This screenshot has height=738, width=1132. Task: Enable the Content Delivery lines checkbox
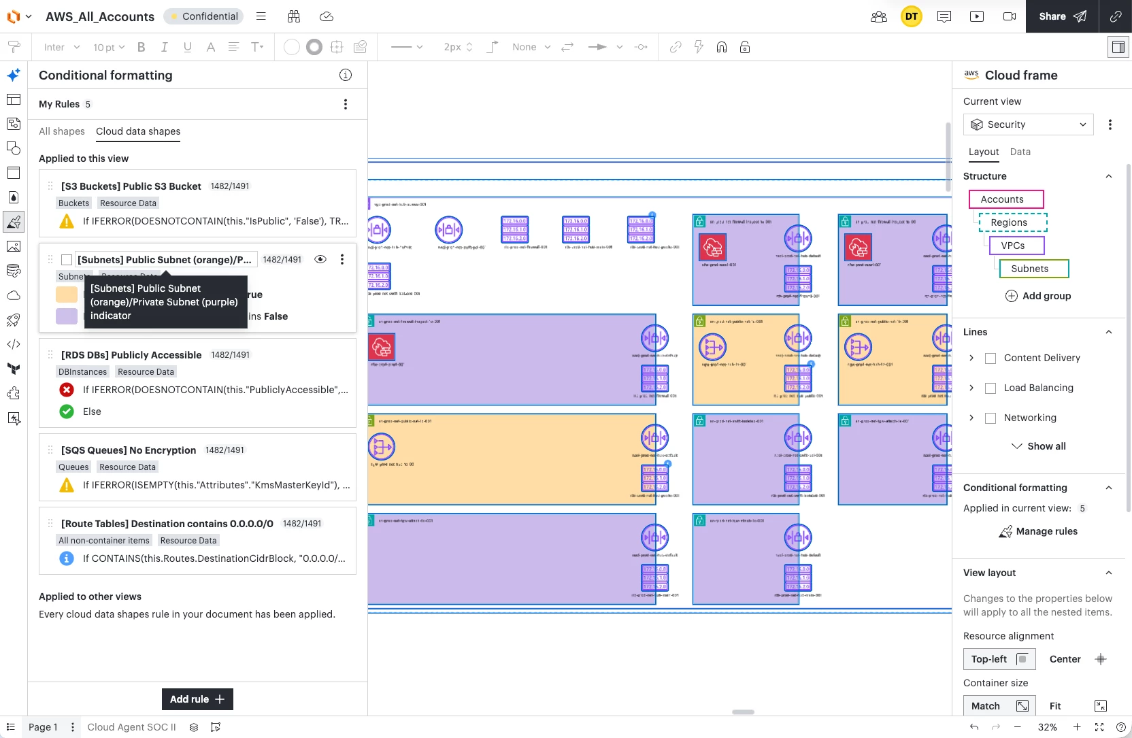point(990,358)
